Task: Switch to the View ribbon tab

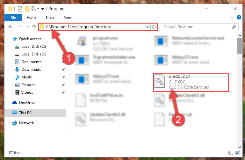Action: click(68, 18)
